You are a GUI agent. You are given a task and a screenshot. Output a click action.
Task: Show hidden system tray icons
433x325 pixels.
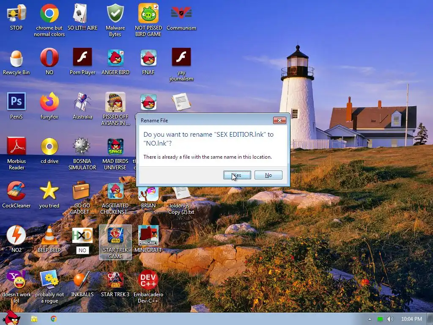tap(370, 319)
